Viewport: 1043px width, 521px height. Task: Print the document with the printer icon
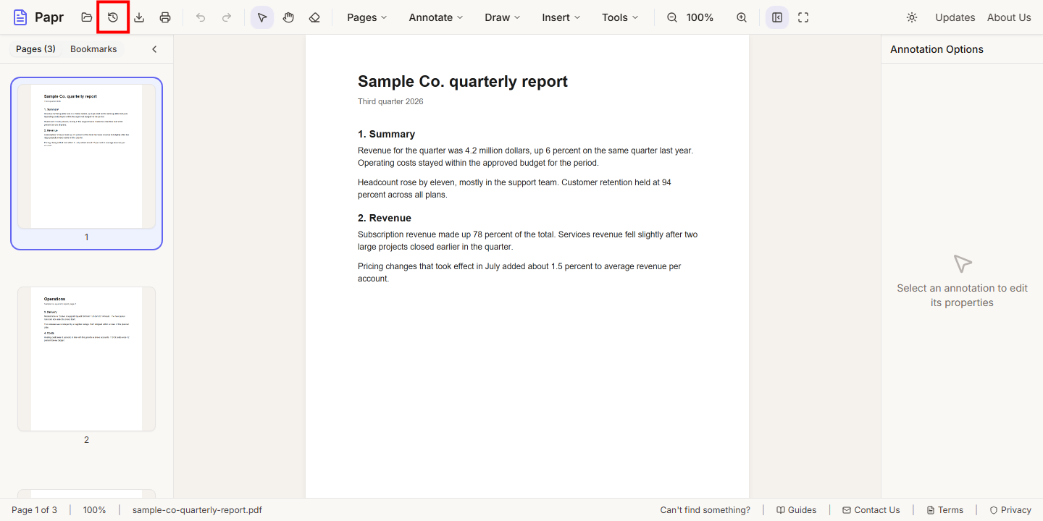point(165,17)
